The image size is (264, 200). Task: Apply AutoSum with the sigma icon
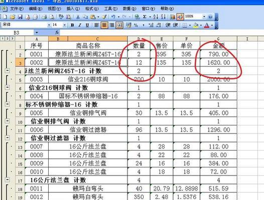(145, 17)
